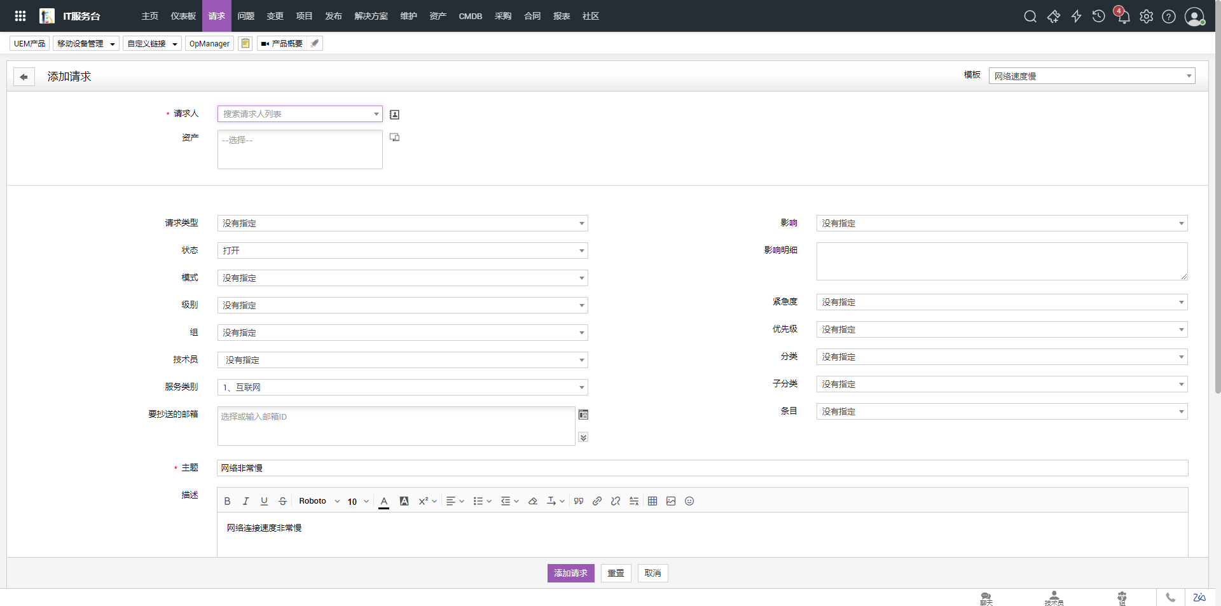Choose the font color in editor toolbar
This screenshot has width=1221, height=606.
383,501
